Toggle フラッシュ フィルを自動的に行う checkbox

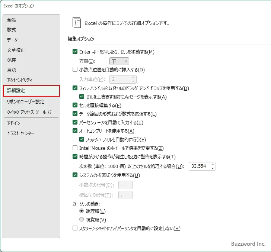(x=82, y=139)
